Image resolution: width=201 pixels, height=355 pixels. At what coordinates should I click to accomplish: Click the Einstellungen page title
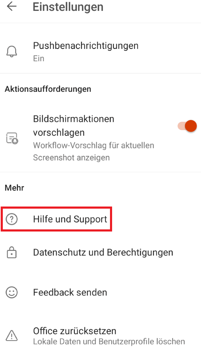click(x=68, y=7)
